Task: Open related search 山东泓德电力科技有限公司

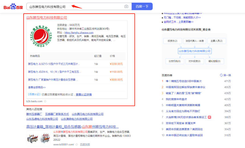Action: point(42,119)
